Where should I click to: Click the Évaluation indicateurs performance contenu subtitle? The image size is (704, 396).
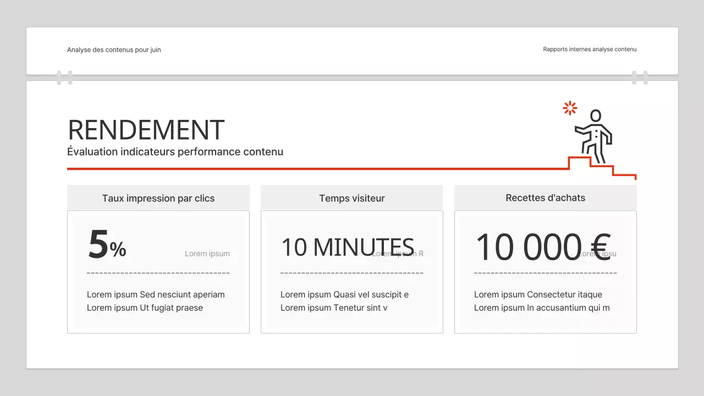click(175, 151)
